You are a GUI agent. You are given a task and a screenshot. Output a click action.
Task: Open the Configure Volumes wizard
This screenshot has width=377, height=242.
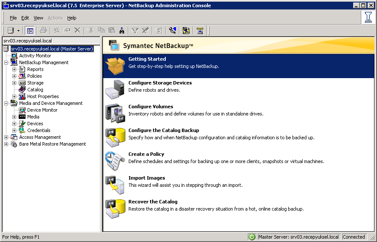tap(238, 113)
